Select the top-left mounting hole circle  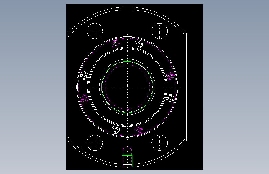pyautogui.click(x=95, y=31)
